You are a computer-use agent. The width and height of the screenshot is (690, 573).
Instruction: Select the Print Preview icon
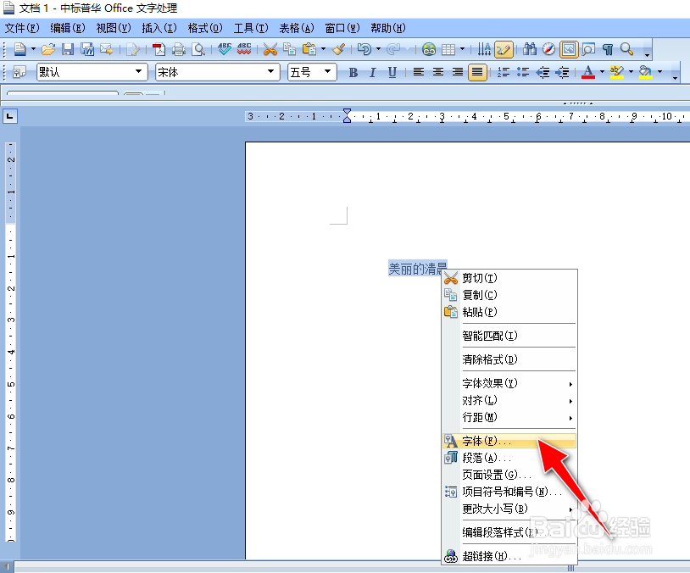coord(200,50)
